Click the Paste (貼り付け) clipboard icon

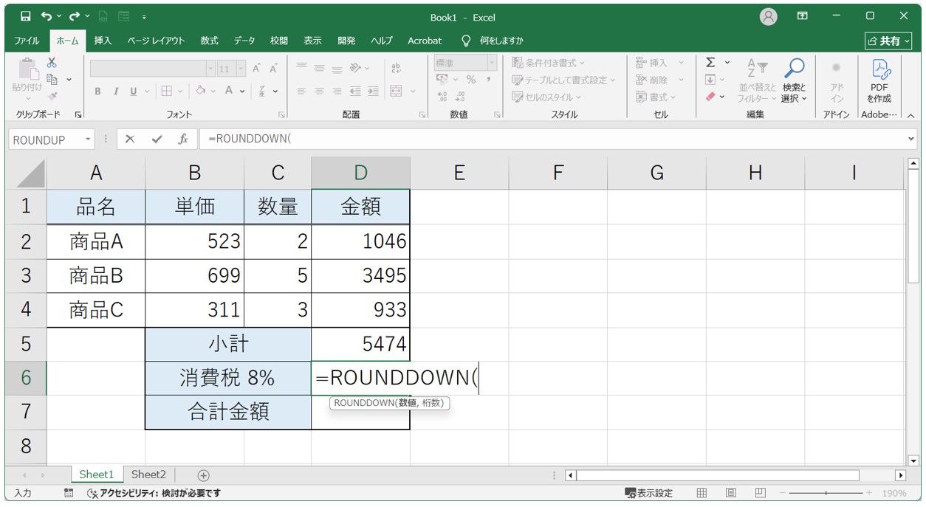point(27,70)
